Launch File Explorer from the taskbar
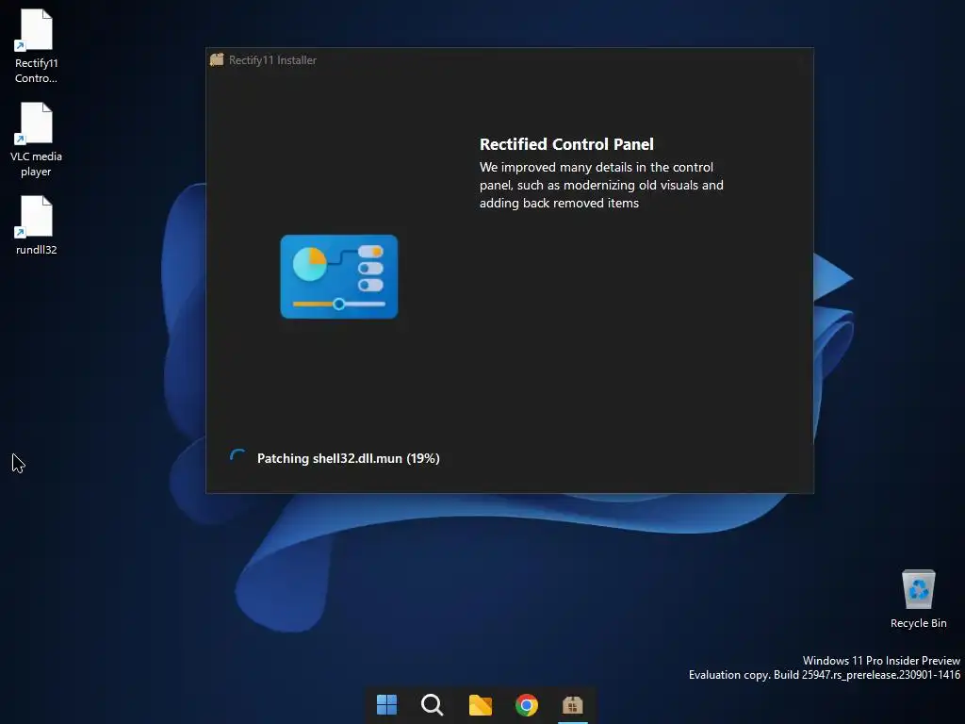Image resolution: width=965 pixels, height=724 pixels. [480, 704]
